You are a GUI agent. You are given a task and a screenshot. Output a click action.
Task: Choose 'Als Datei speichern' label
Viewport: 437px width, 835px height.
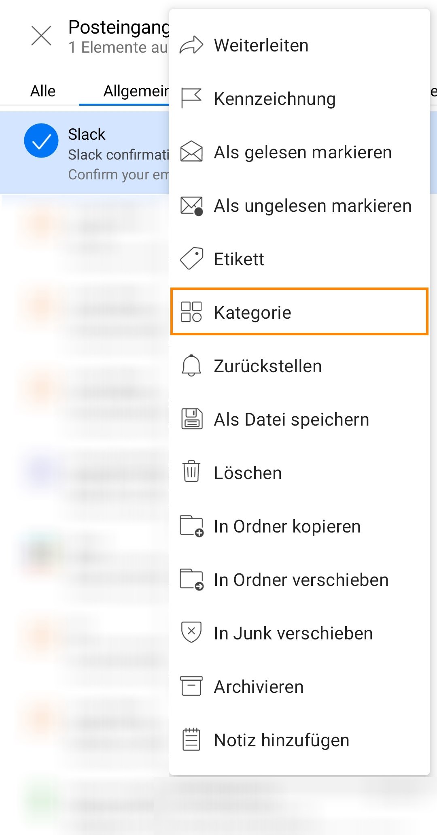291,420
